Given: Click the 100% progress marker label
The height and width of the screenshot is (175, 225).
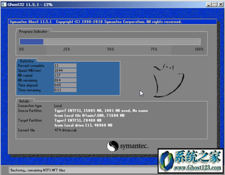Looking at the screenshot, I should pyautogui.click(x=199, y=49).
